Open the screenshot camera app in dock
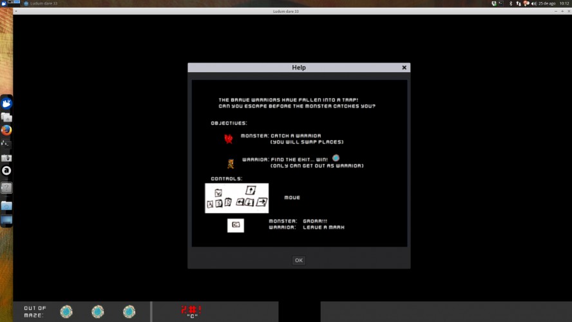572x322 pixels. tap(6, 158)
